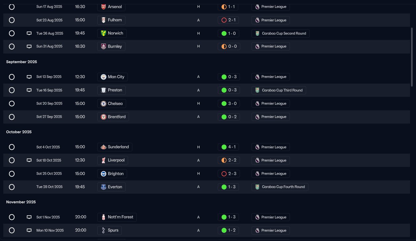Open the 4 - 1 Sunderland scoreline

click(228, 147)
